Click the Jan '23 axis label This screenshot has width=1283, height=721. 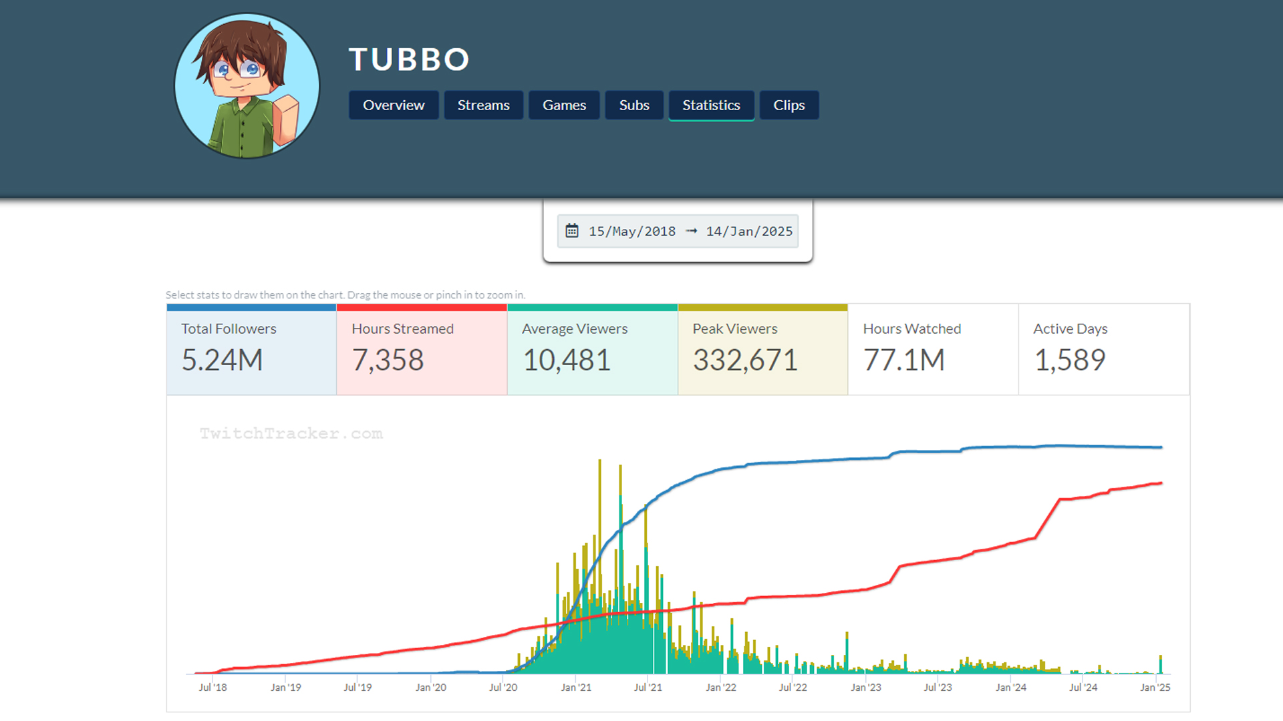pyautogui.click(x=866, y=687)
